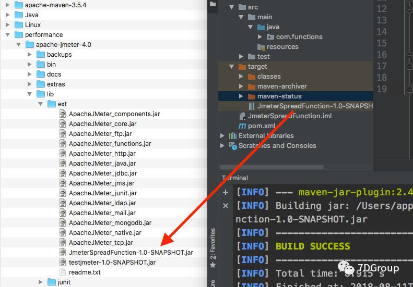The width and height of the screenshot is (413, 287).
Task: Open a new terminal session with plus
Action: point(226,192)
